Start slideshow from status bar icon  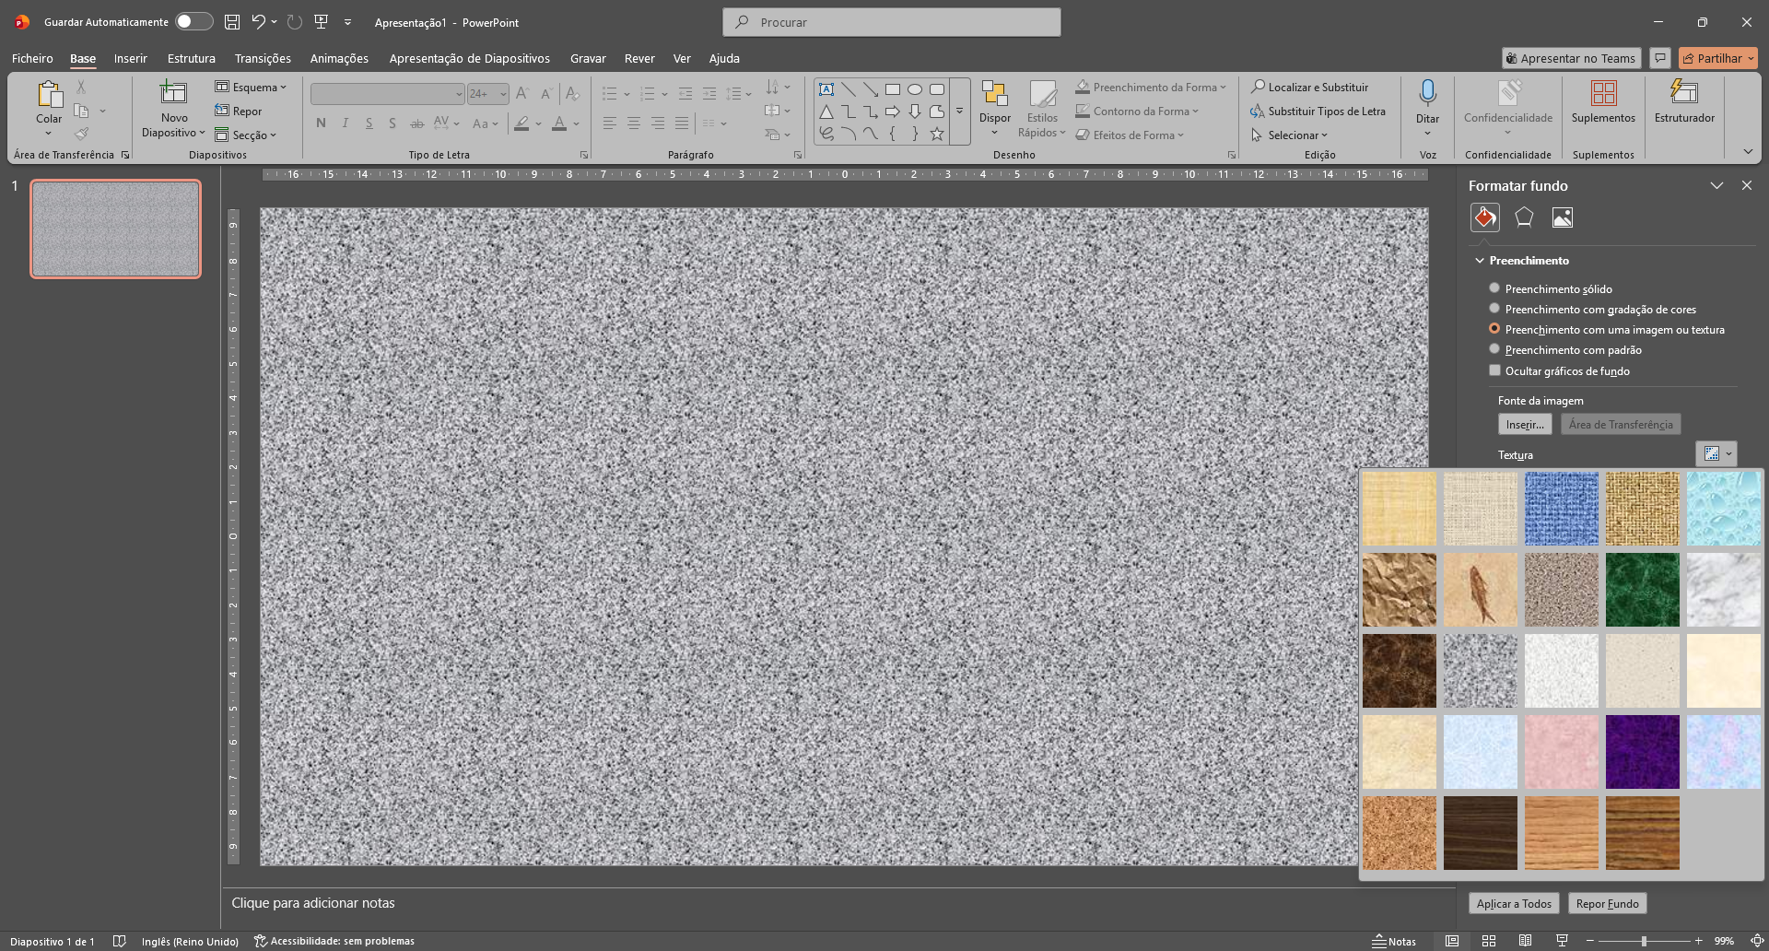click(x=1562, y=941)
